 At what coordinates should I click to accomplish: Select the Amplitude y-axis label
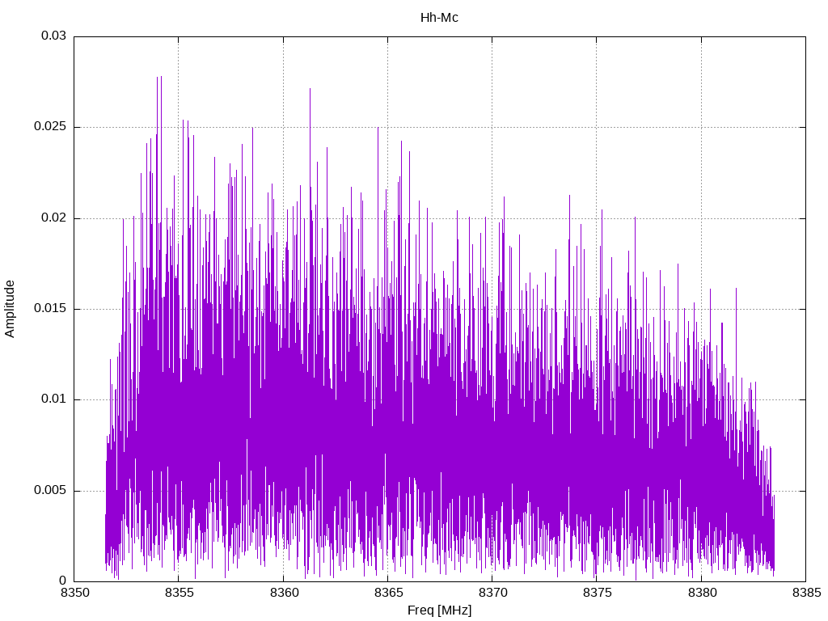10,309
